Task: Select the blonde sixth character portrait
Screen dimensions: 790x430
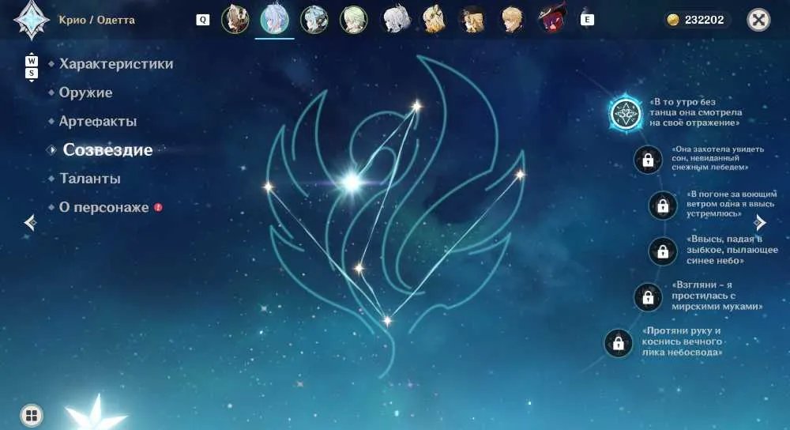Action: (434, 20)
